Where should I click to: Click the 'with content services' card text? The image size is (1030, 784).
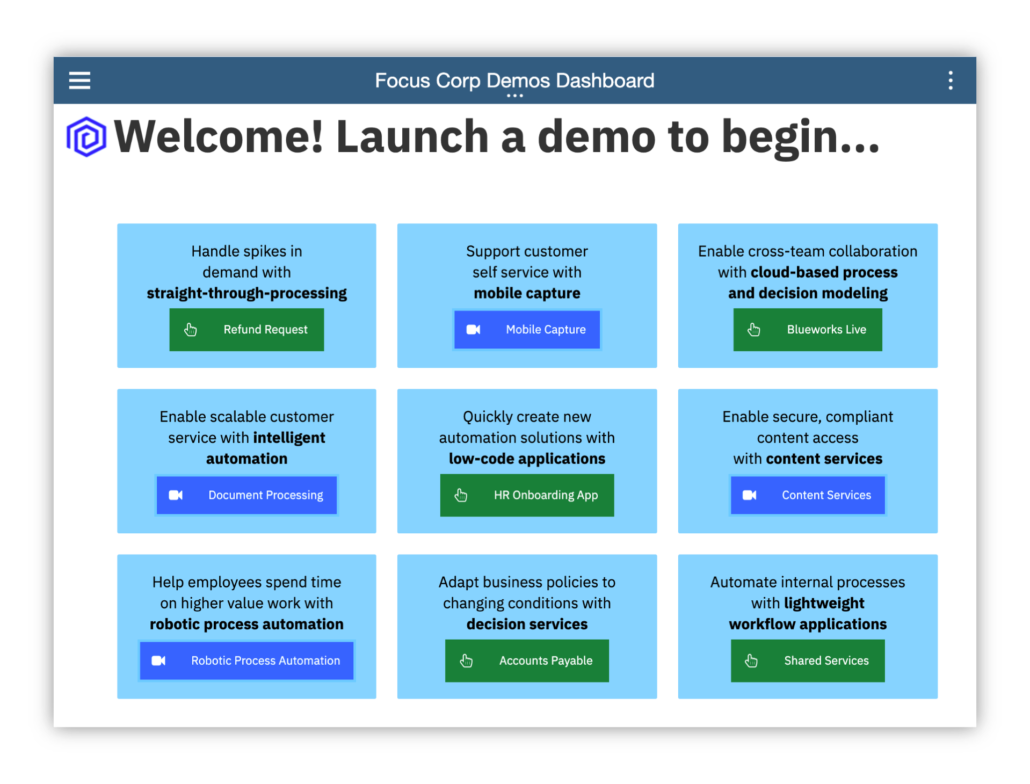tap(808, 459)
